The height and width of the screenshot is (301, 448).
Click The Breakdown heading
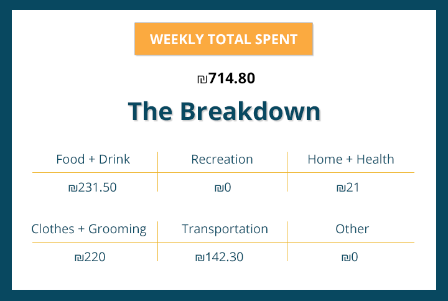point(224,111)
